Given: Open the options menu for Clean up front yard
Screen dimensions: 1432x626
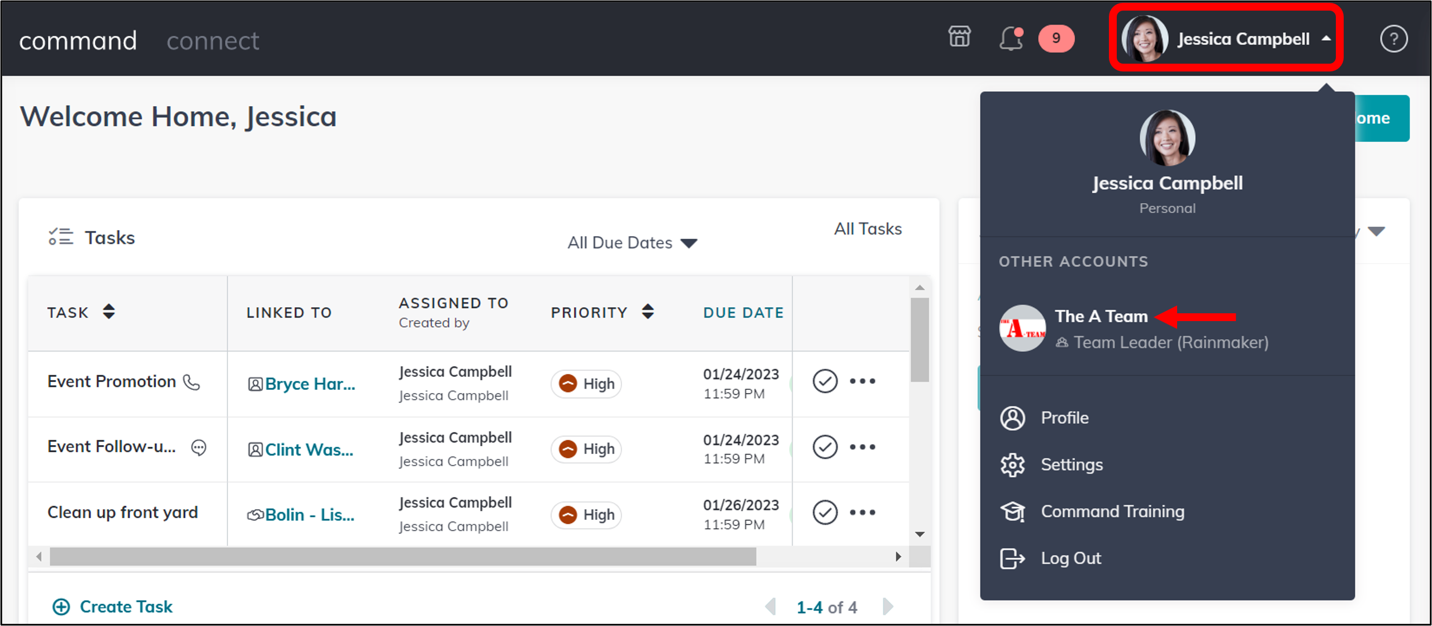Looking at the screenshot, I should coord(862,512).
